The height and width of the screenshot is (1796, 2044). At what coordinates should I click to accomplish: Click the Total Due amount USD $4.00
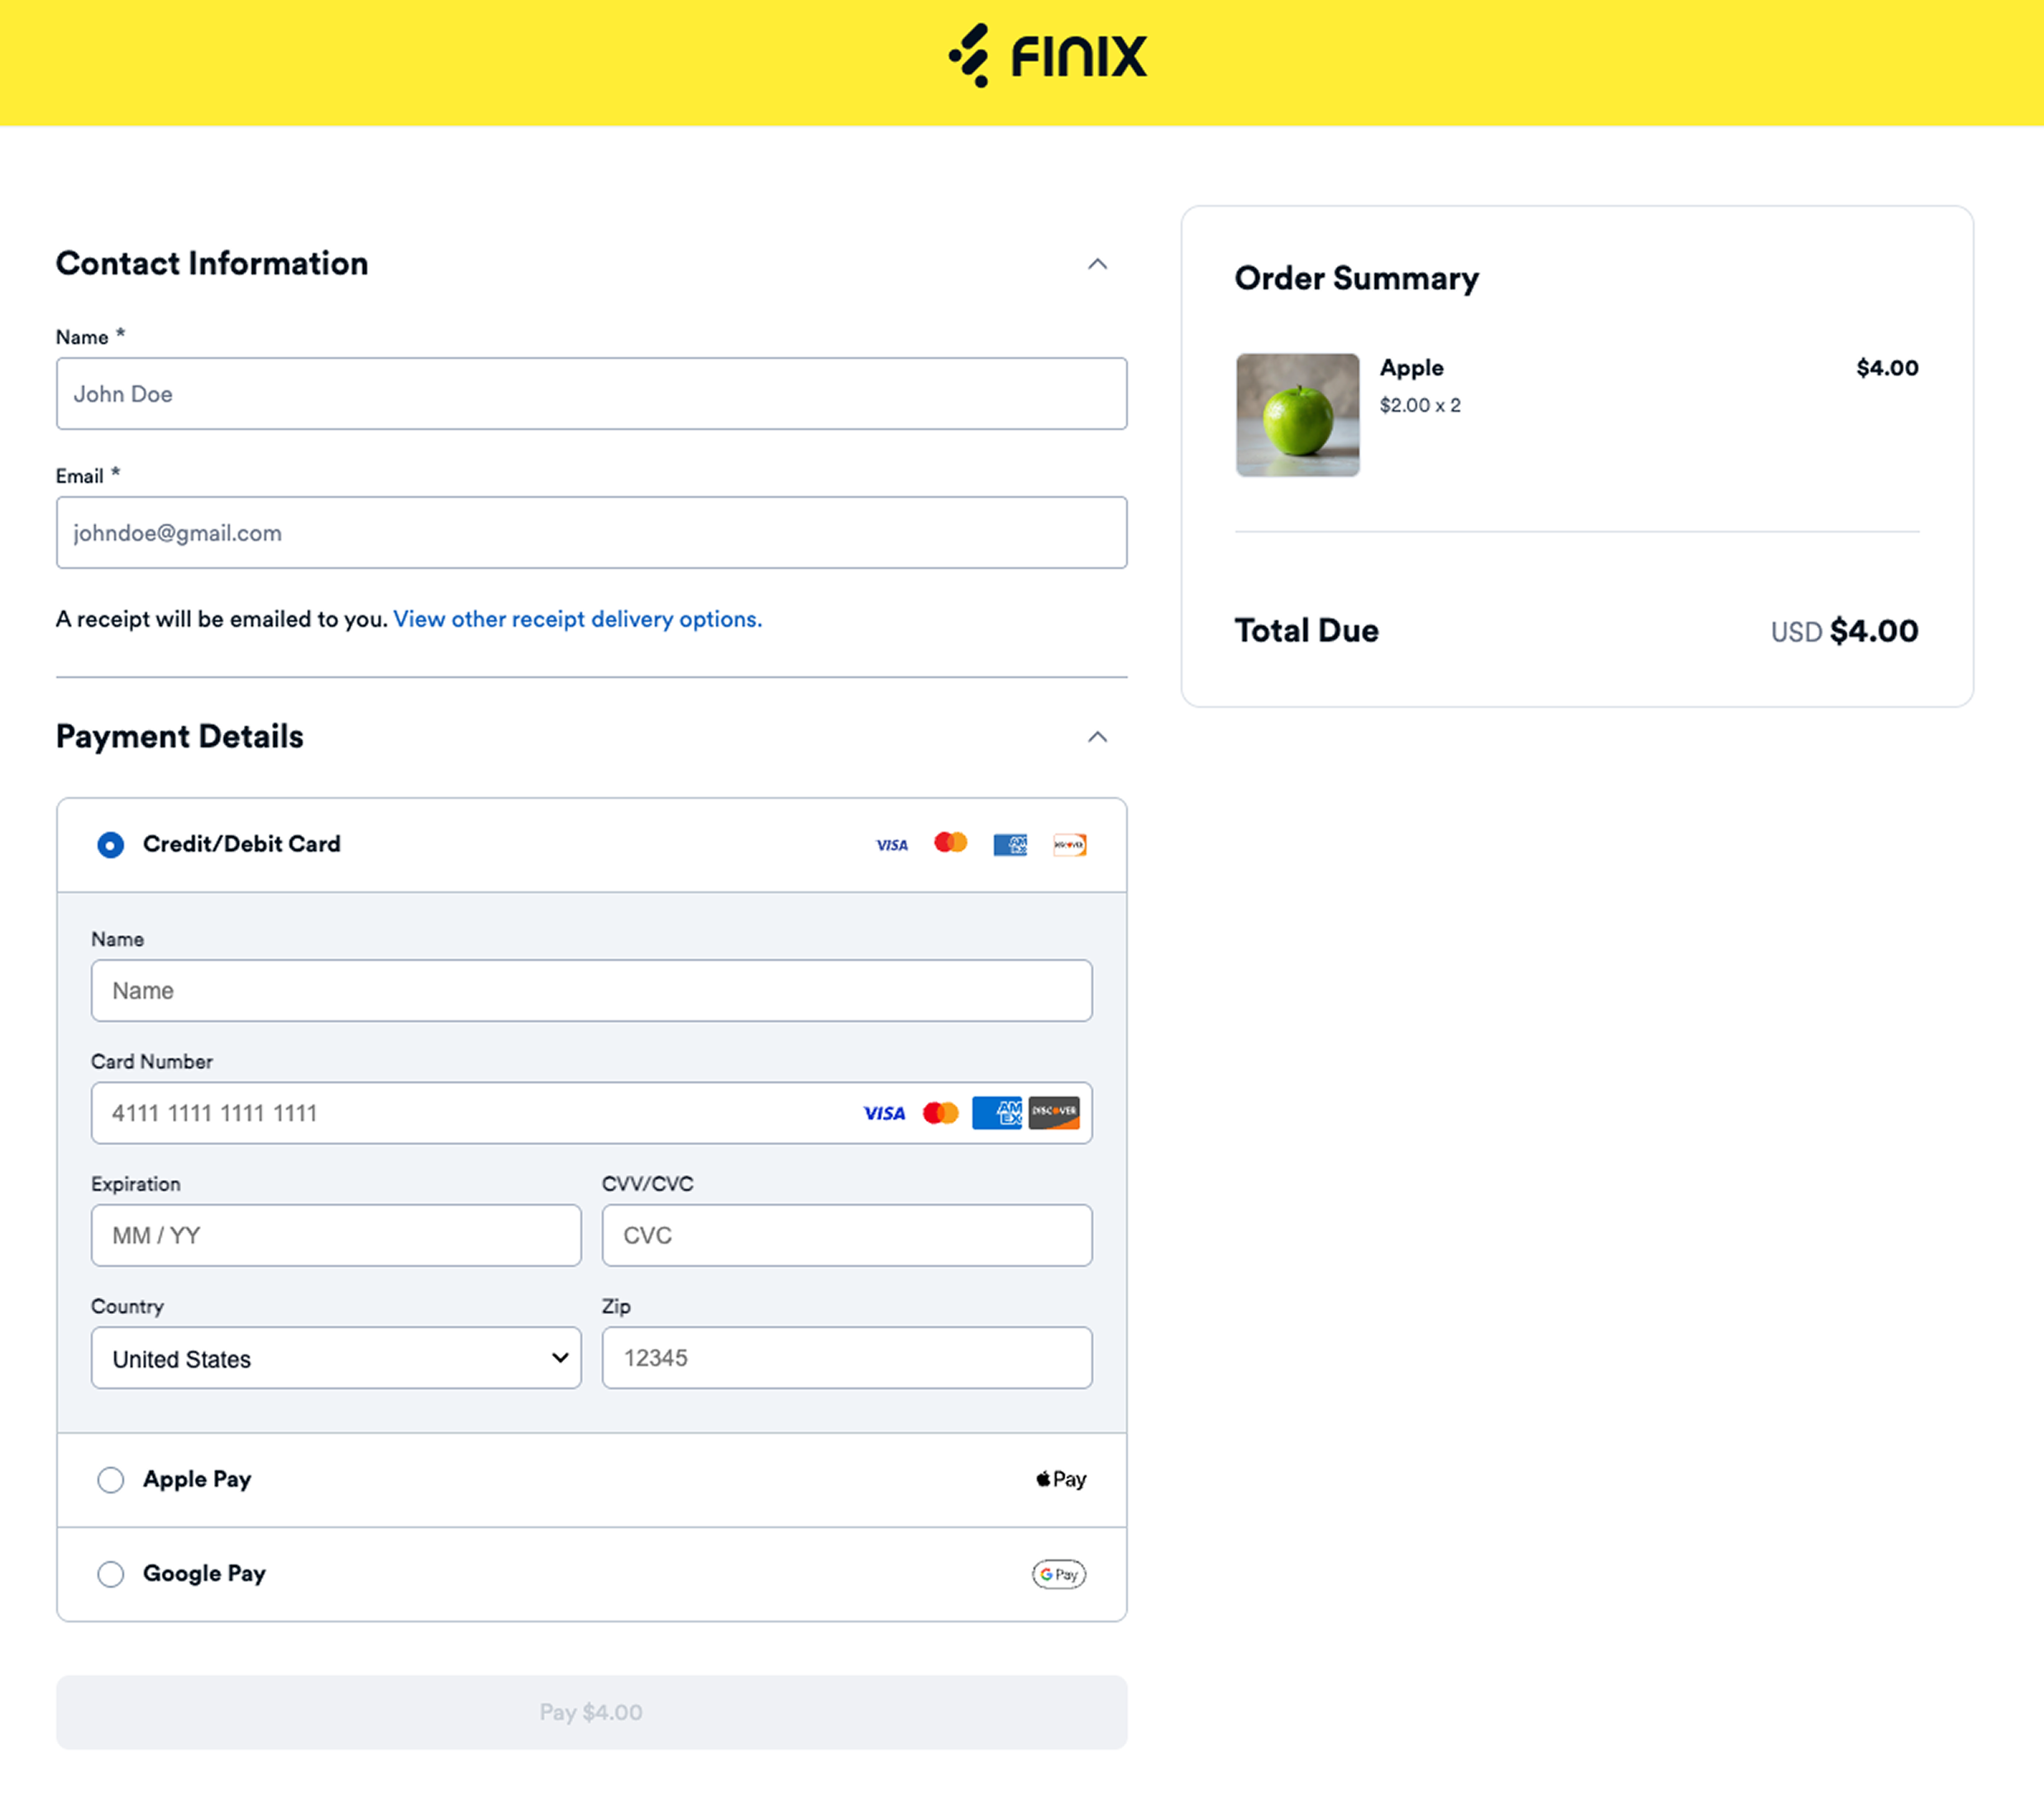(1844, 631)
